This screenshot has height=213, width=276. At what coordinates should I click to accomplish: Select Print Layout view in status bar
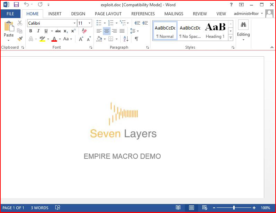click(x=191, y=208)
